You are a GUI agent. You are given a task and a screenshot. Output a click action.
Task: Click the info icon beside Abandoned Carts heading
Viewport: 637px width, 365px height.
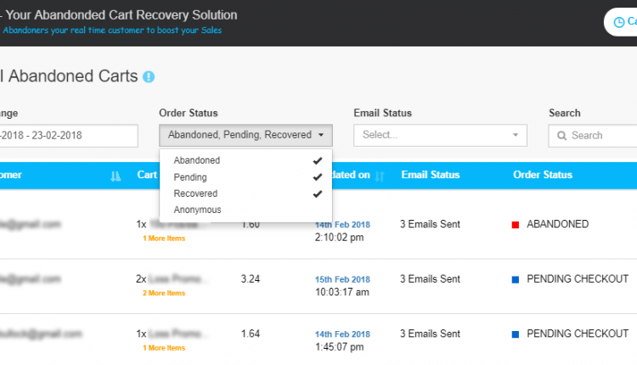coord(149,76)
